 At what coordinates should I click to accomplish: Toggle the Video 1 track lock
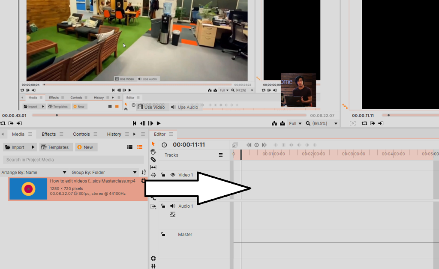[x=163, y=175]
